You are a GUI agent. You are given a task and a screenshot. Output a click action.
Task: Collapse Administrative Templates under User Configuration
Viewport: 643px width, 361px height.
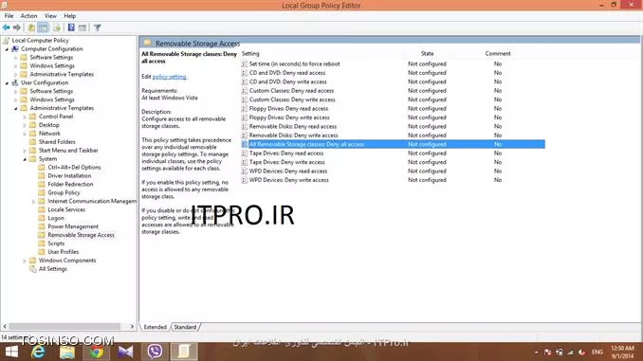16,109
